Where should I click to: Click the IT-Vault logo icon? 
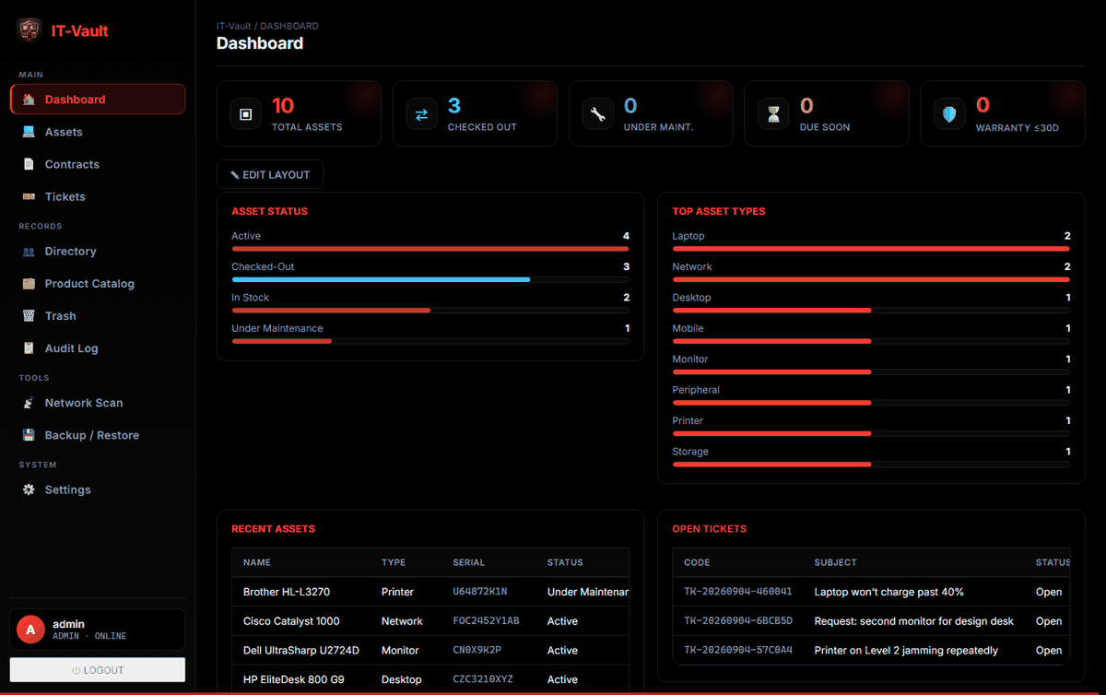coord(29,30)
